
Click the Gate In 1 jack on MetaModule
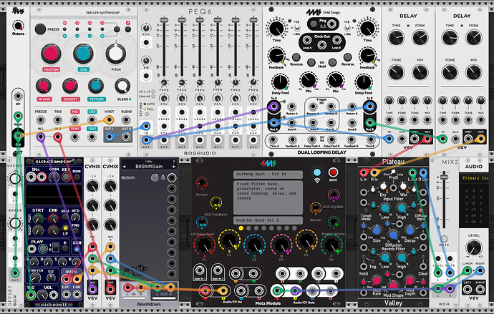(200, 270)
